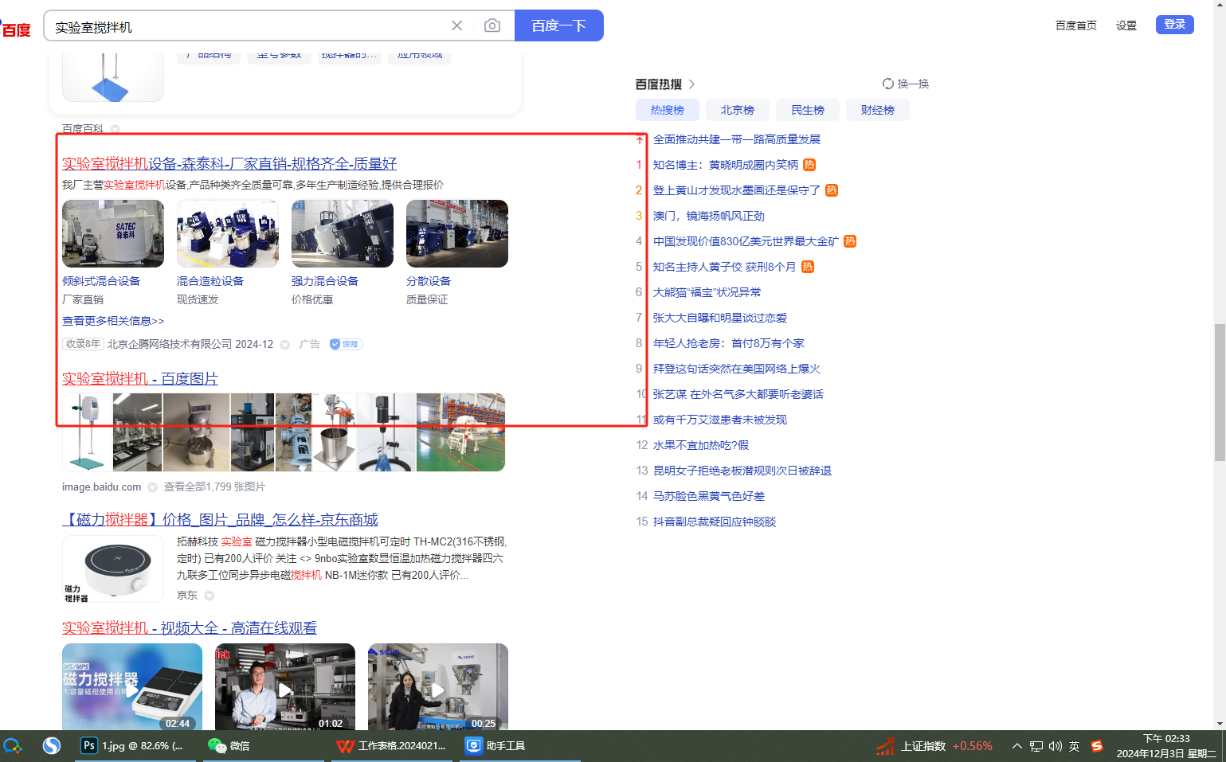Open hot topic 澳门，镜海扬帆风正劲
Image resolution: width=1226 pixels, height=762 pixels.
709,216
